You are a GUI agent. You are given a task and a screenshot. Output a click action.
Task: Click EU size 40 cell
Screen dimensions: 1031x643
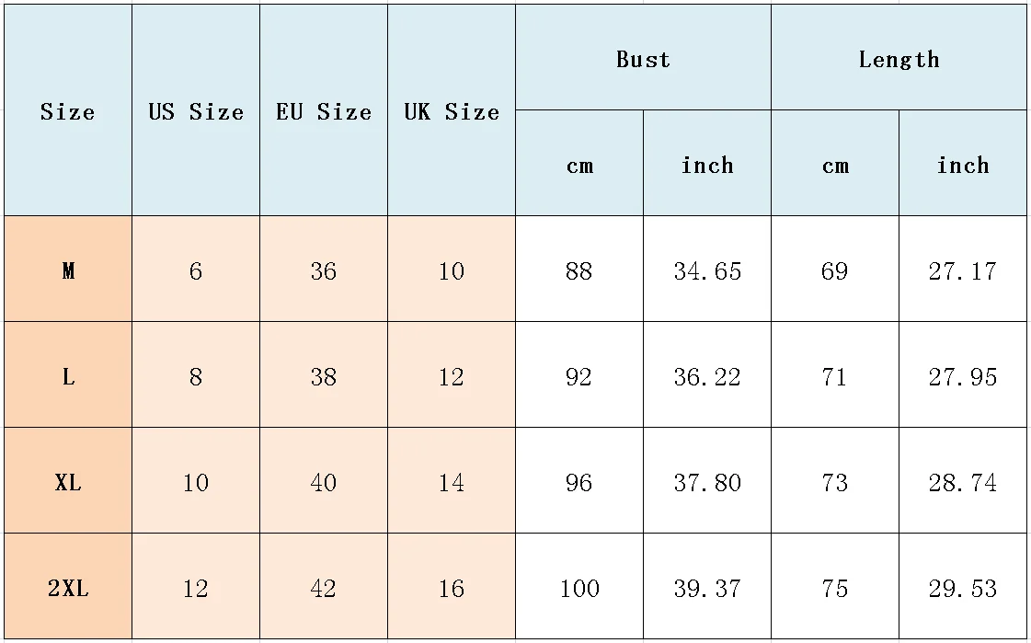pyautogui.click(x=324, y=480)
